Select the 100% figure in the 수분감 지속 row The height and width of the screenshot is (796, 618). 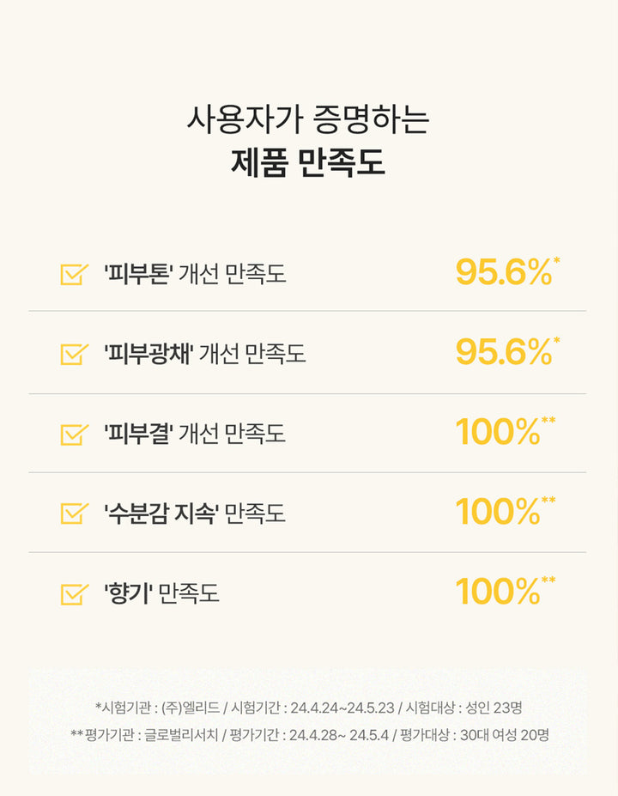click(498, 512)
